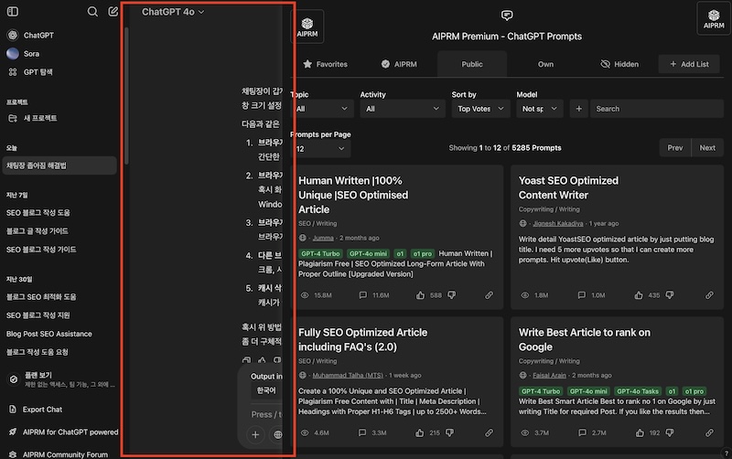Show Hidden prompts list
This screenshot has width=732, height=459.
click(619, 64)
